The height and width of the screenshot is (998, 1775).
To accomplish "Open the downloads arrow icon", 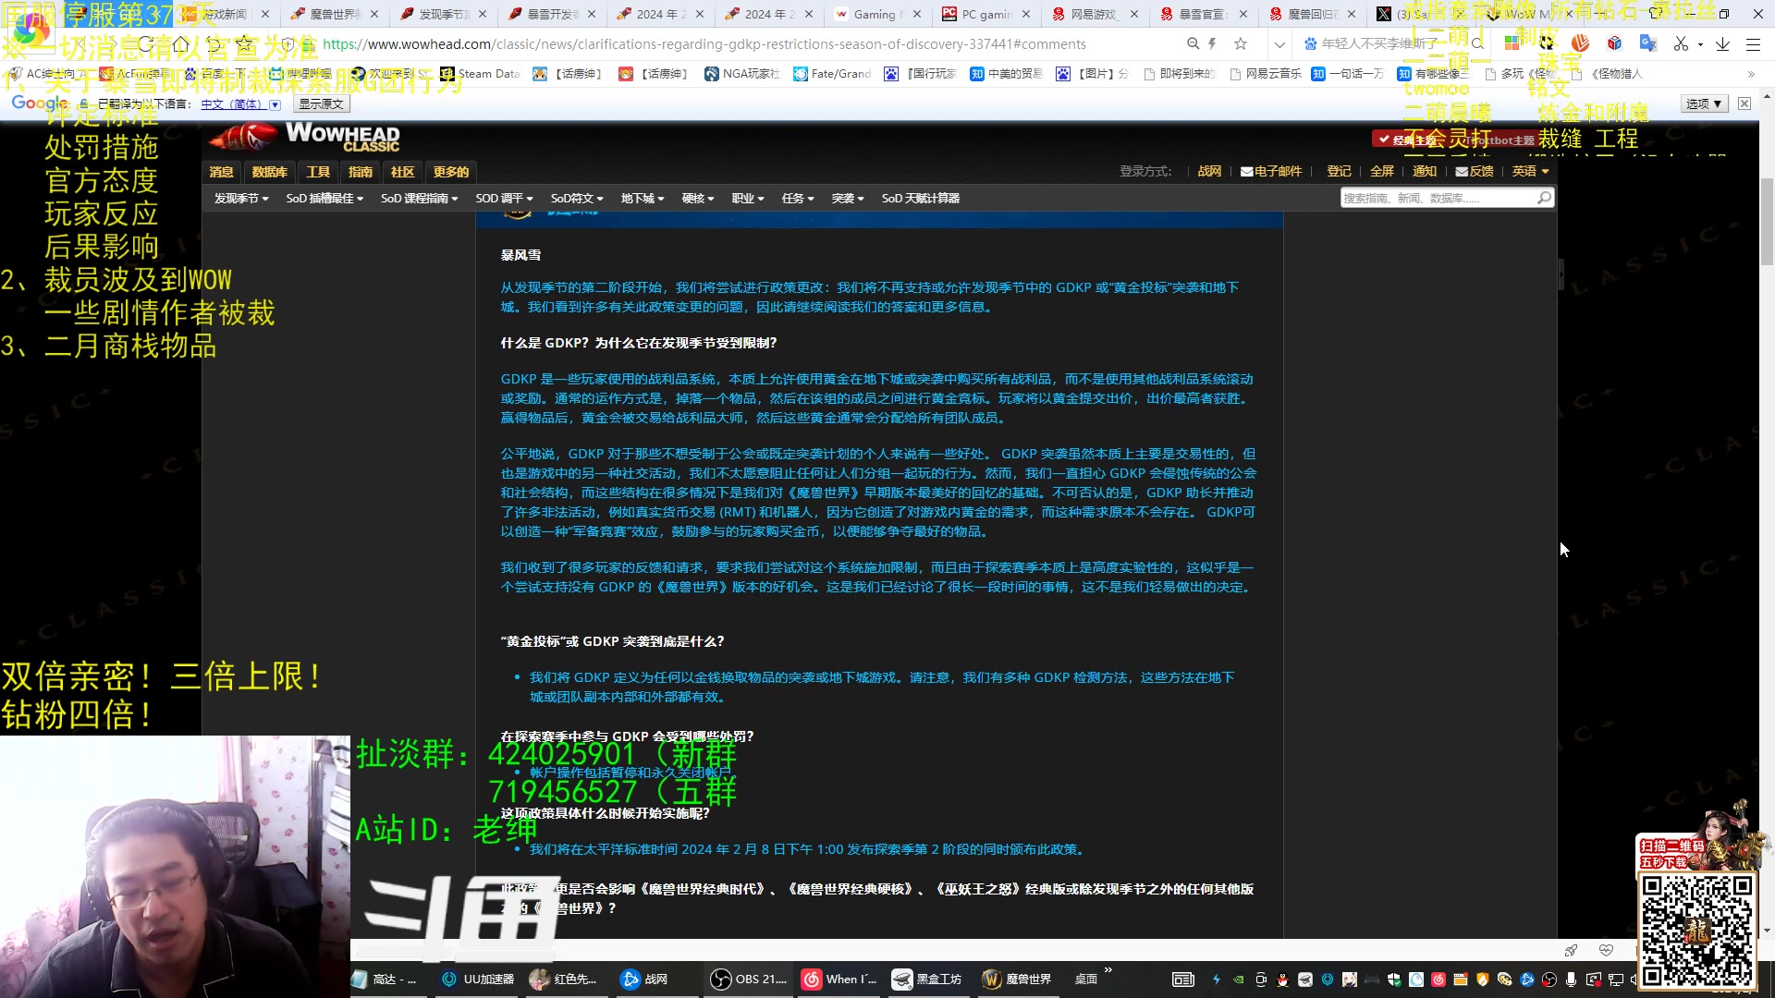I will [x=1722, y=43].
